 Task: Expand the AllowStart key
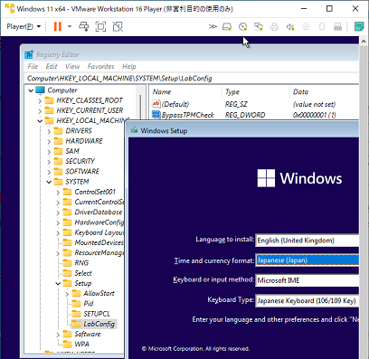pos(67,294)
